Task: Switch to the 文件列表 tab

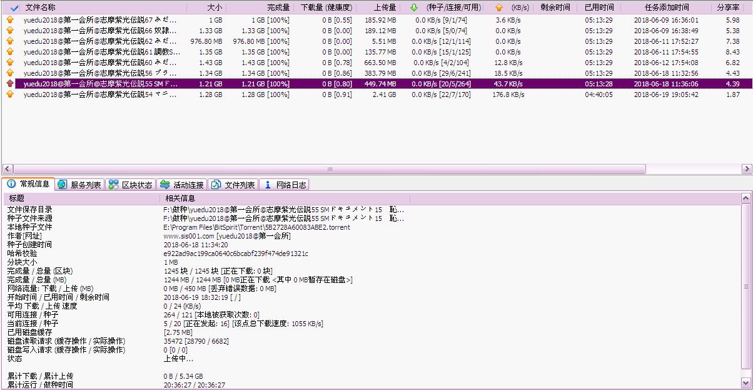Action: point(233,185)
